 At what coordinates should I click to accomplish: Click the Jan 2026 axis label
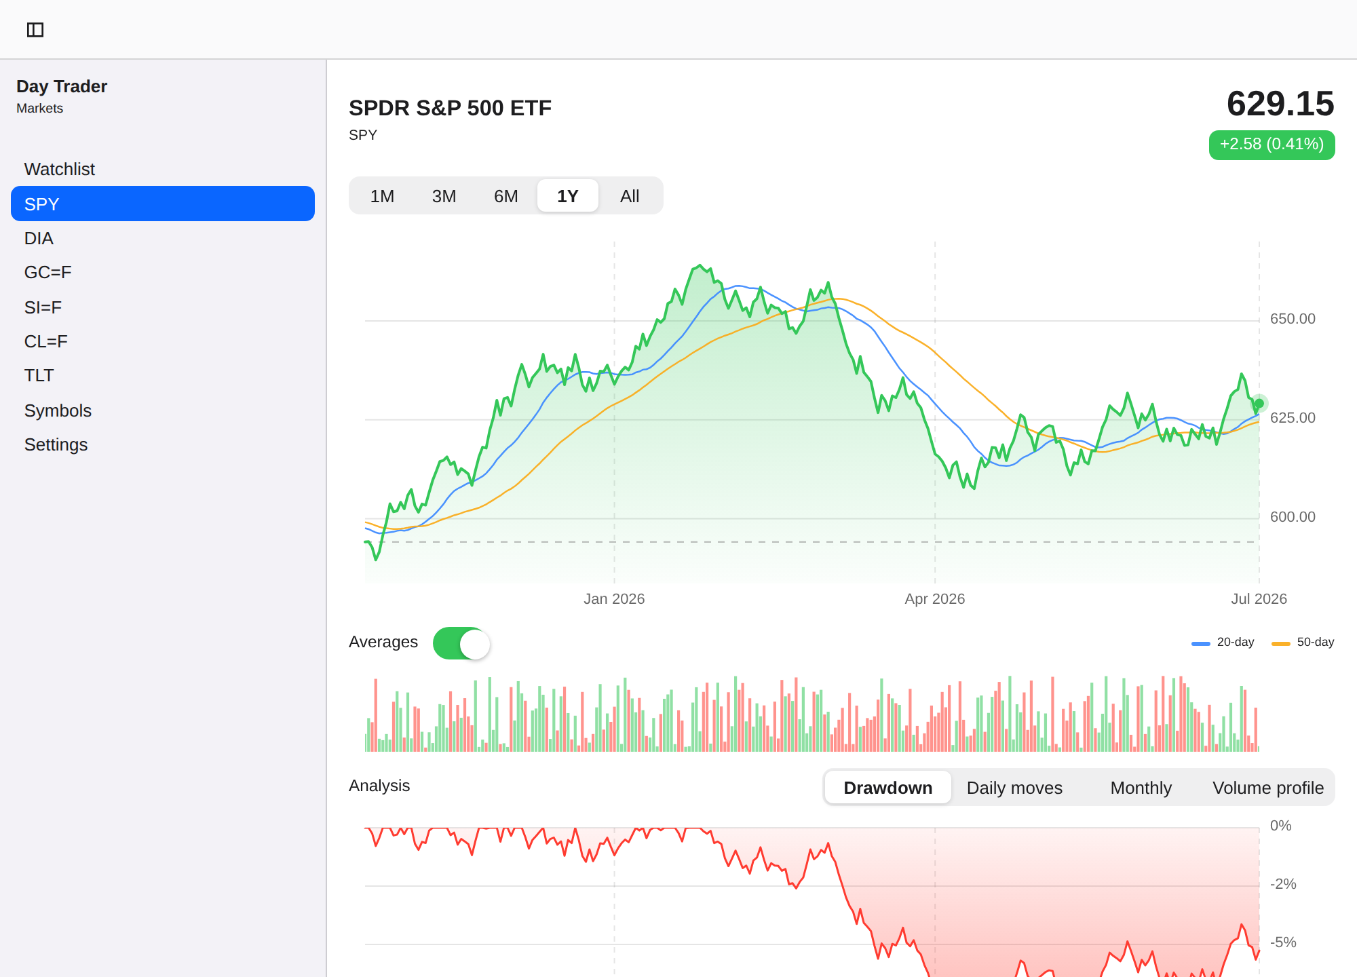pyautogui.click(x=614, y=598)
